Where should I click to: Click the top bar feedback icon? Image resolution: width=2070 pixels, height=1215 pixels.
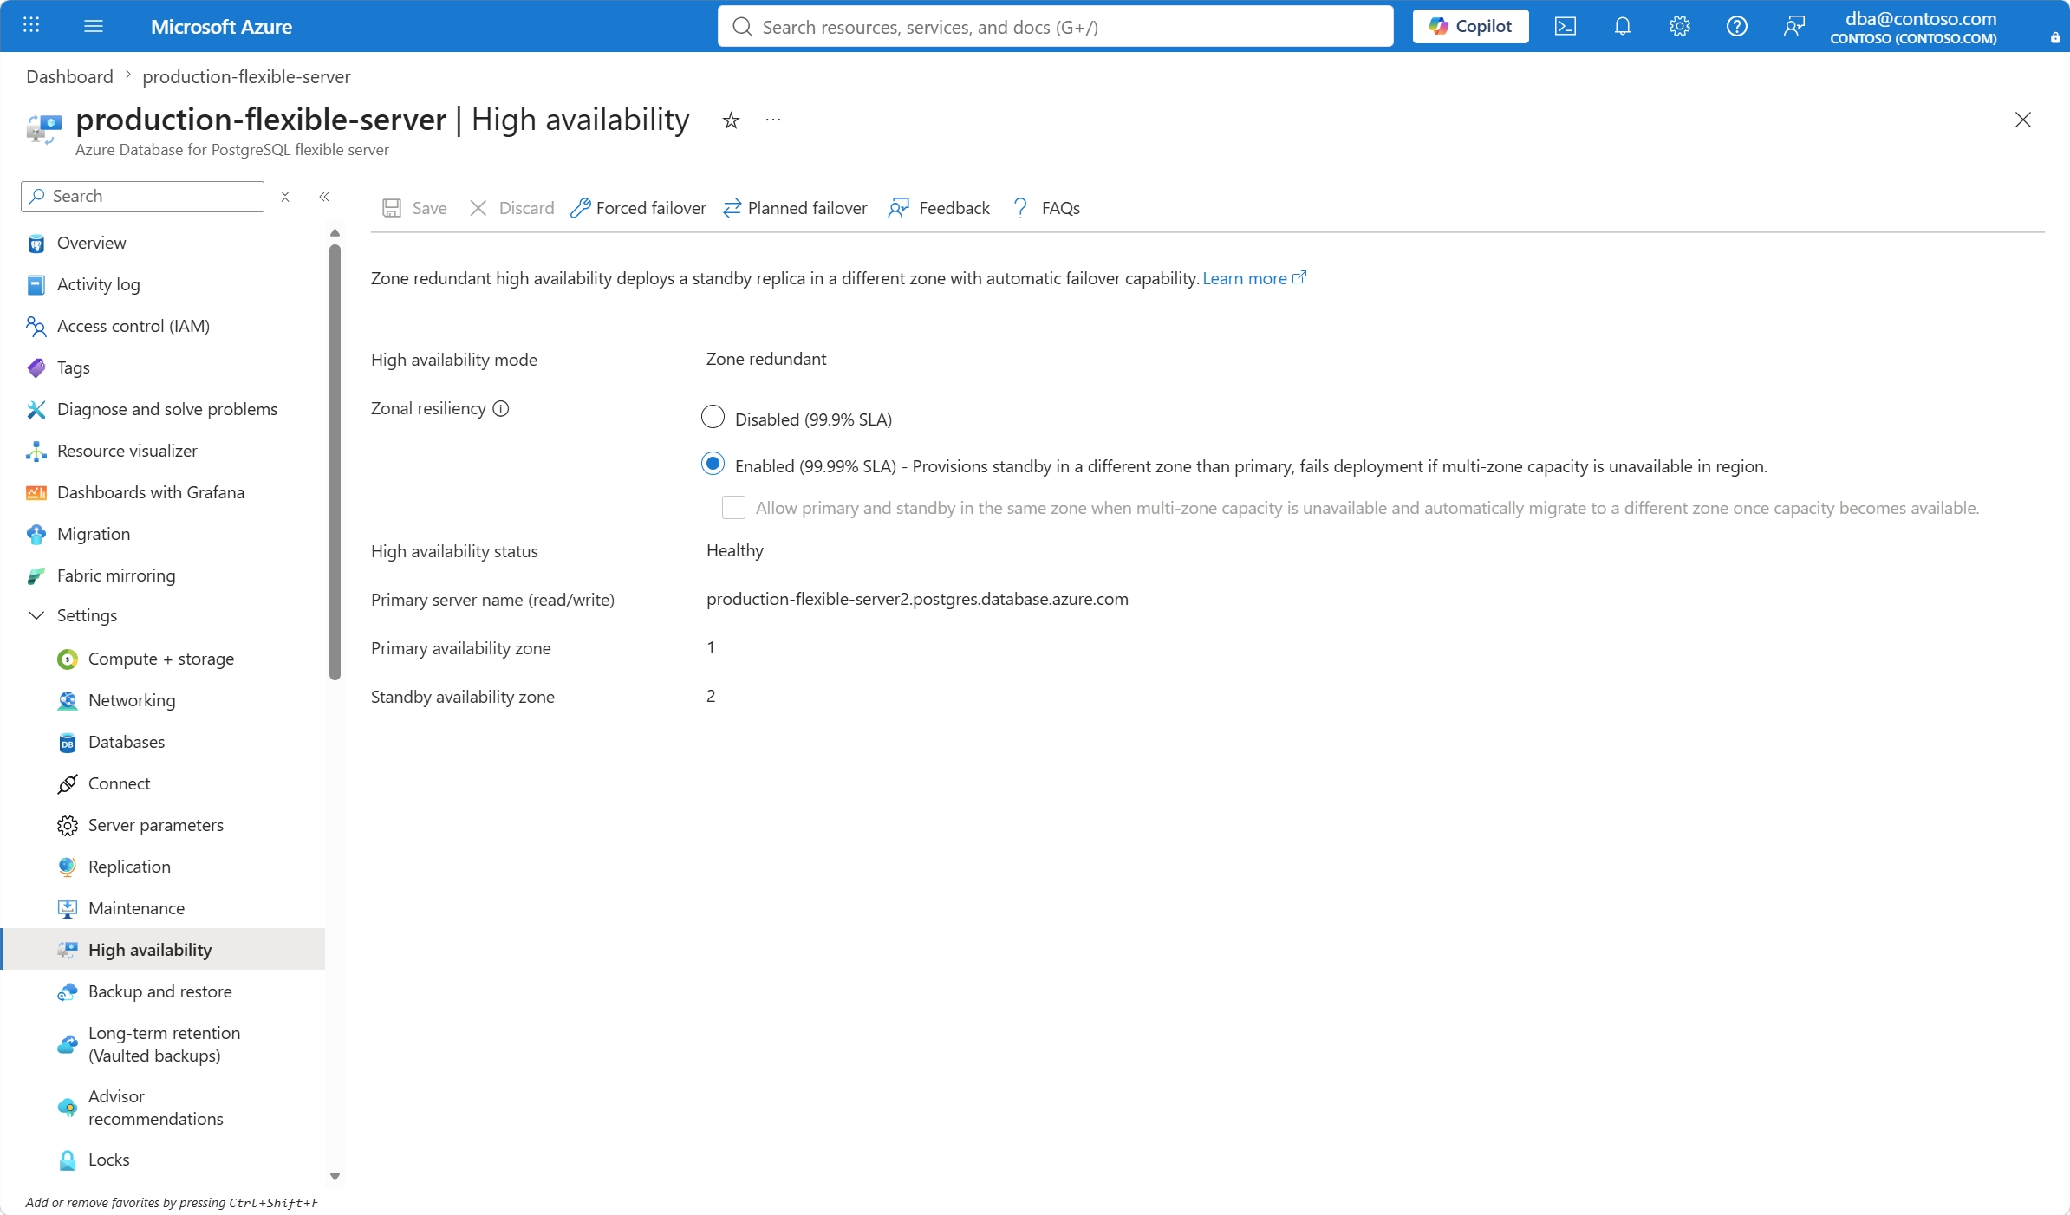tap(1794, 26)
